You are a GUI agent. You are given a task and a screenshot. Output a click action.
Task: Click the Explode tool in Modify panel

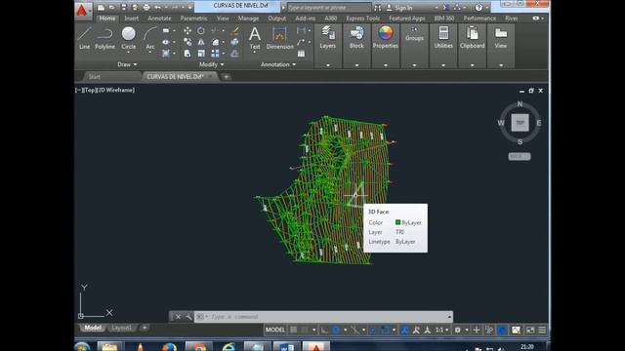pos(234,42)
